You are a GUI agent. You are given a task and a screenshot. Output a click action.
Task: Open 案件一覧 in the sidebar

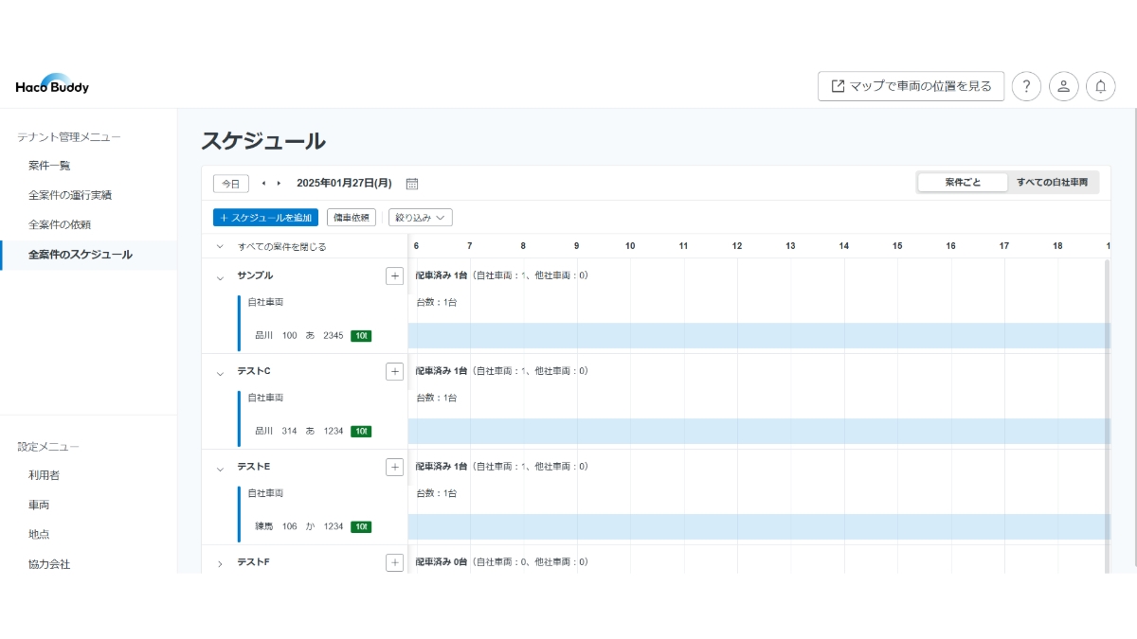pyautogui.click(x=49, y=166)
